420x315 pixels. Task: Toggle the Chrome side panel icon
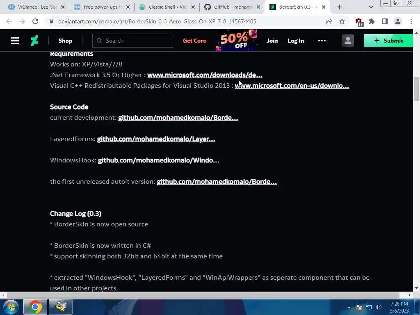click(385, 21)
